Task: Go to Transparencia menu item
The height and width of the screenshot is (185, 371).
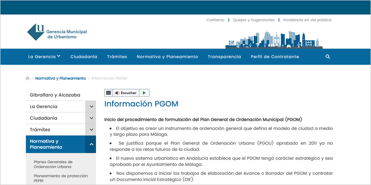Action: (224, 56)
